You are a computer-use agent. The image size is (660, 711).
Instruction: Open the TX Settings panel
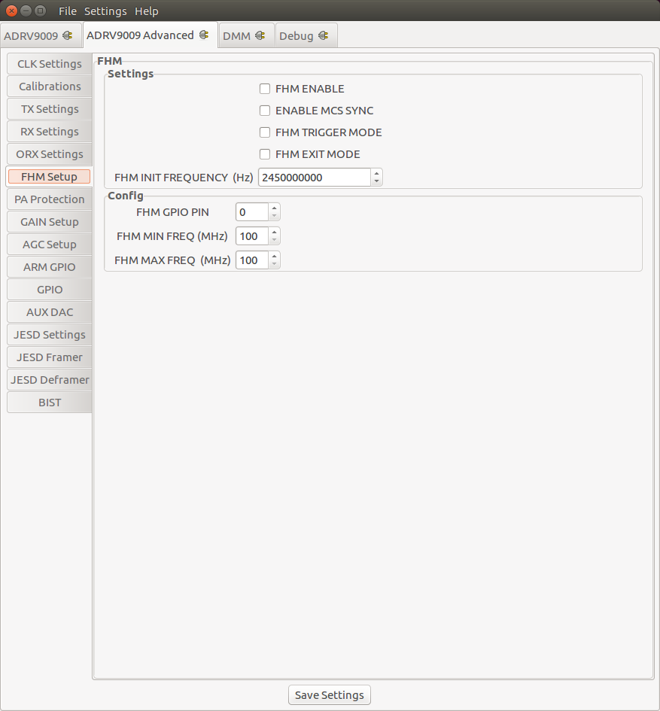[48, 109]
